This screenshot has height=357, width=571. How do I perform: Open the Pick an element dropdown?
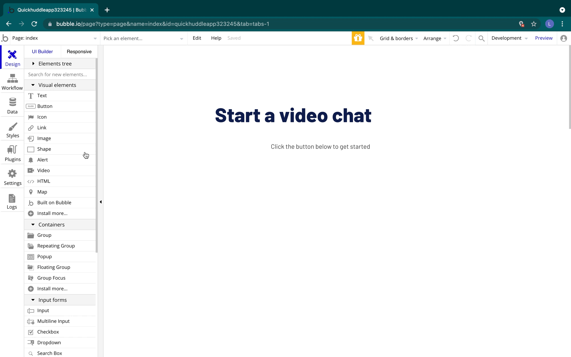pos(143,38)
